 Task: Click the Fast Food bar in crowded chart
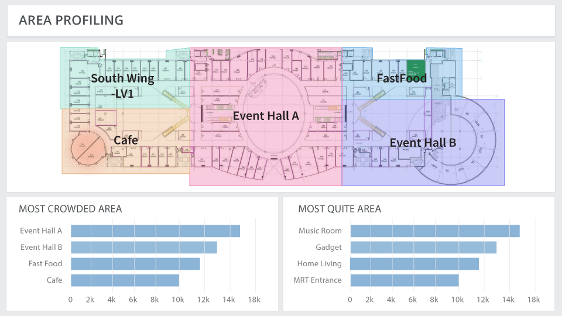click(x=135, y=264)
